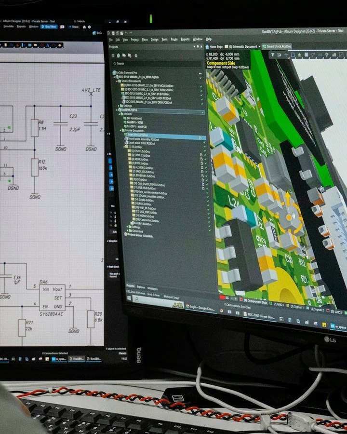
Task: Open the Explorer panel tab
Action: [x=141, y=287]
